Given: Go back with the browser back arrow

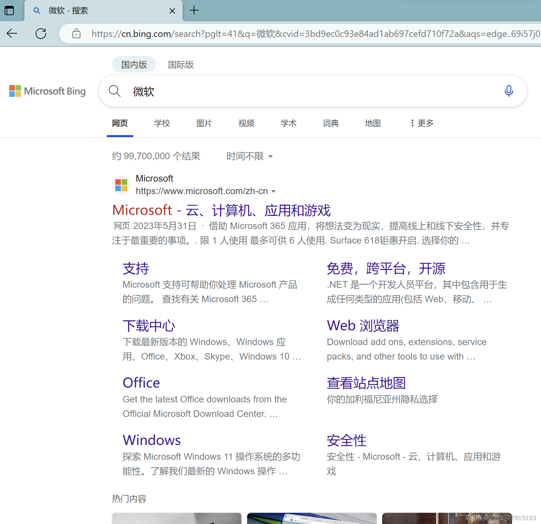Looking at the screenshot, I should 12,33.
